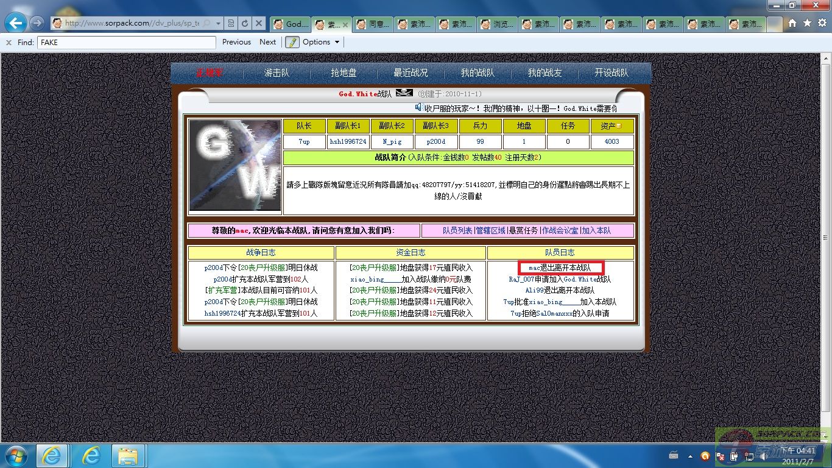Screen dimensions: 832x468
Task: Open the browser Tools gear icon
Action: point(822,23)
